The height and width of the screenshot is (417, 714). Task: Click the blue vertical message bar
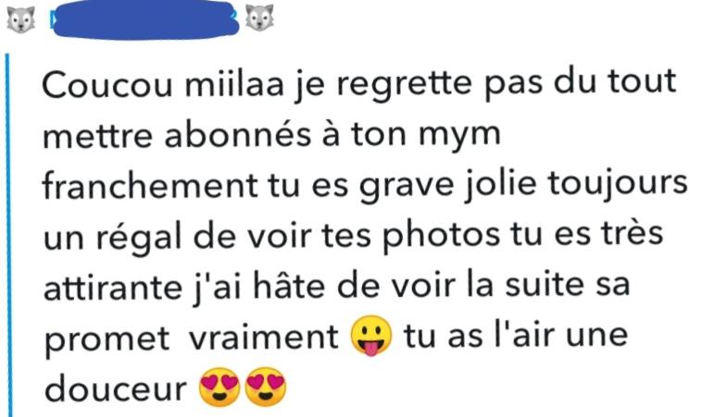pyautogui.click(x=8, y=235)
